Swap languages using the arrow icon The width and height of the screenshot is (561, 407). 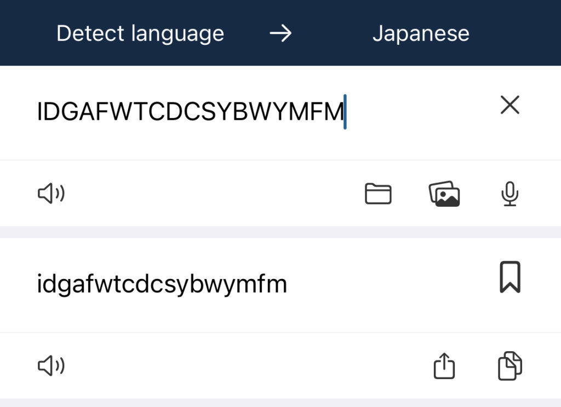coord(280,34)
